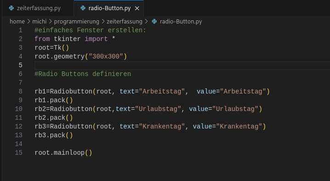Click line number 15 in gutter
This screenshot has height=181, width=330.
(18, 153)
